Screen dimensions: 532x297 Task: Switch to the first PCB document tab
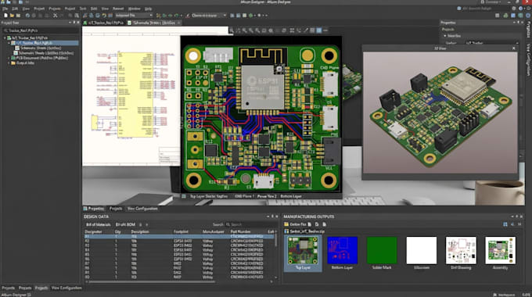(x=103, y=23)
